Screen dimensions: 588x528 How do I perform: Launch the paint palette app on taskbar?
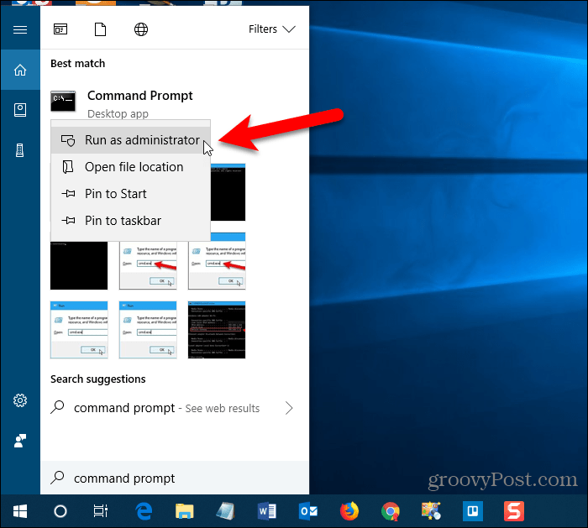pos(431,511)
